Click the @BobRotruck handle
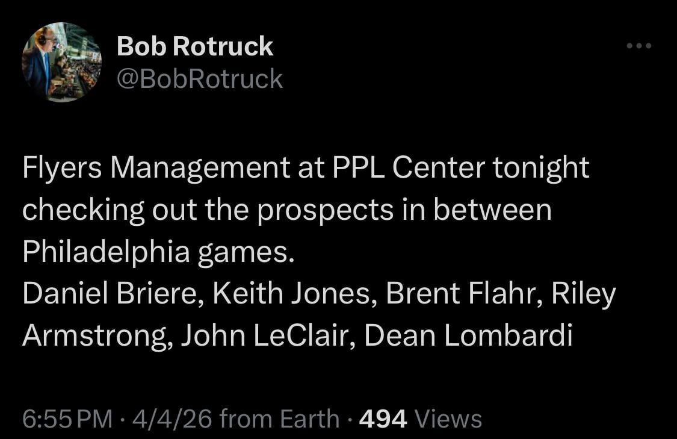Screen dimensions: 677x439 click(199, 79)
